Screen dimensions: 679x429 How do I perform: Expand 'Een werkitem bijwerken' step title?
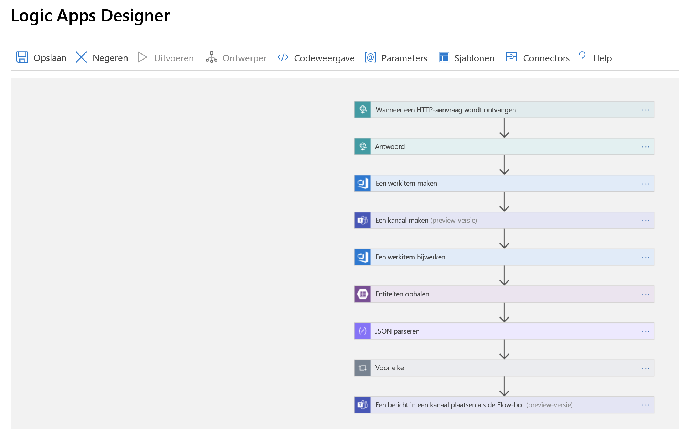click(x=410, y=257)
